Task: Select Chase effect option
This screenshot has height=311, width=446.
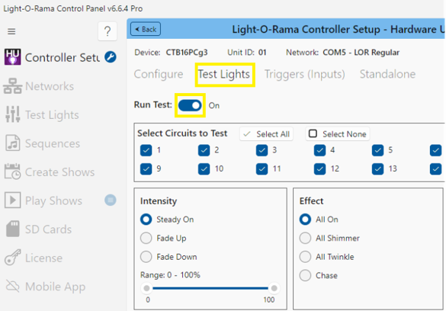Action: (x=305, y=275)
